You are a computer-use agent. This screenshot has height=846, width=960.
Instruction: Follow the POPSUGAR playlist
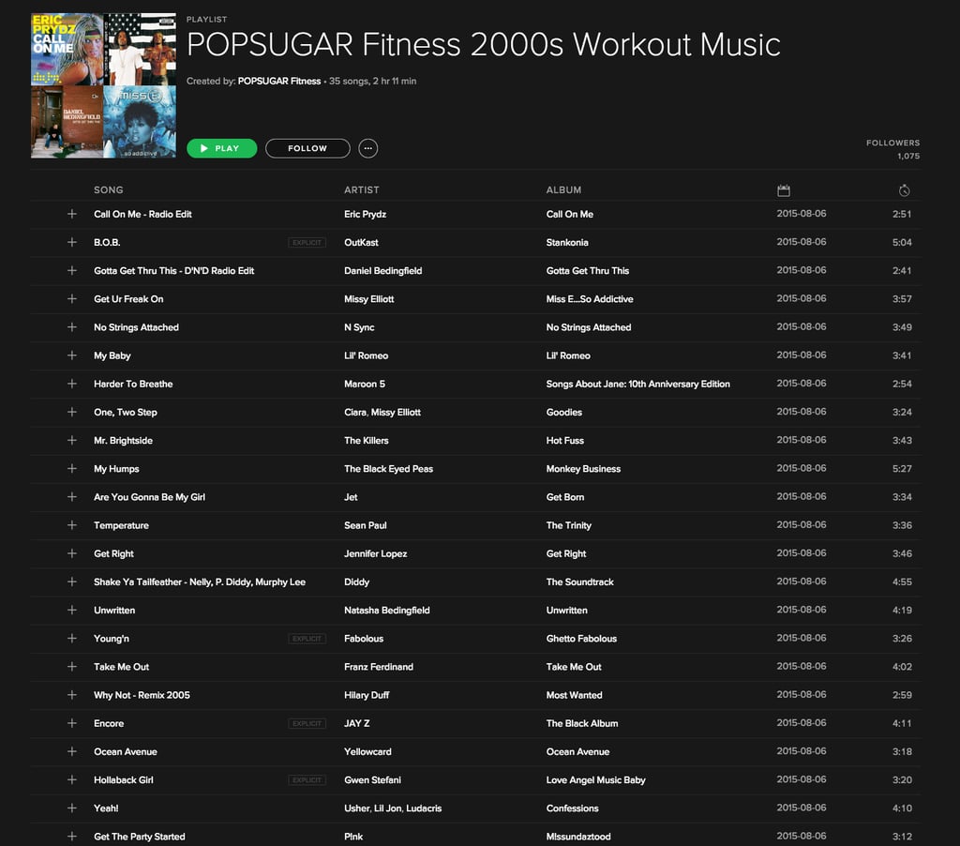pyautogui.click(x=307, y=148)
